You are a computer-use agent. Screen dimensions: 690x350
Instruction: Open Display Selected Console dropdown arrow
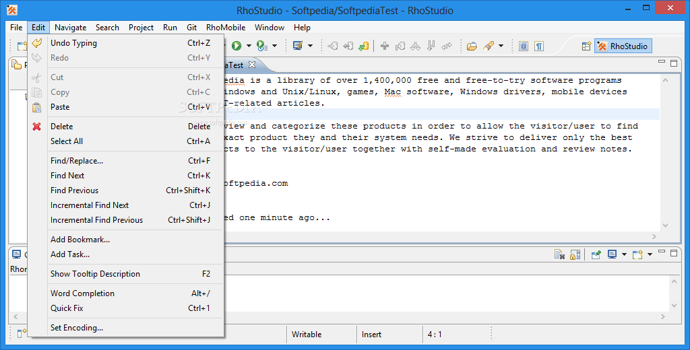point(624,254)
